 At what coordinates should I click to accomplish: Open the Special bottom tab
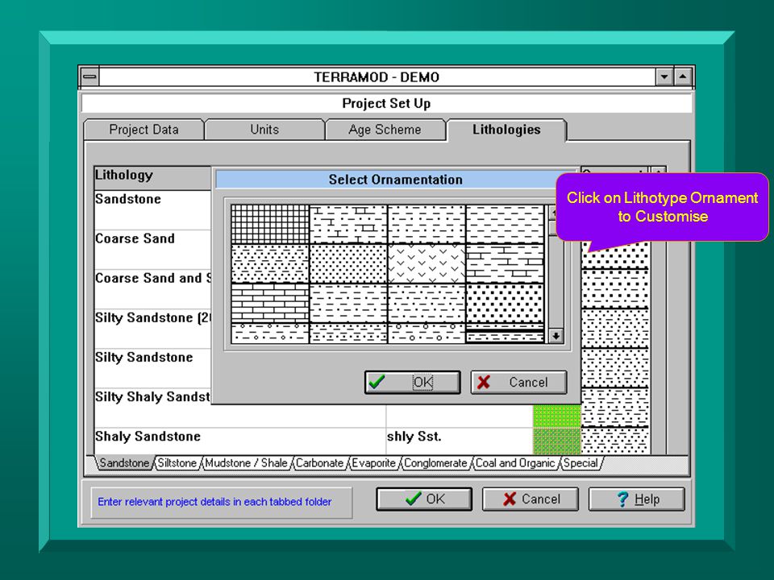coord(580,463)
